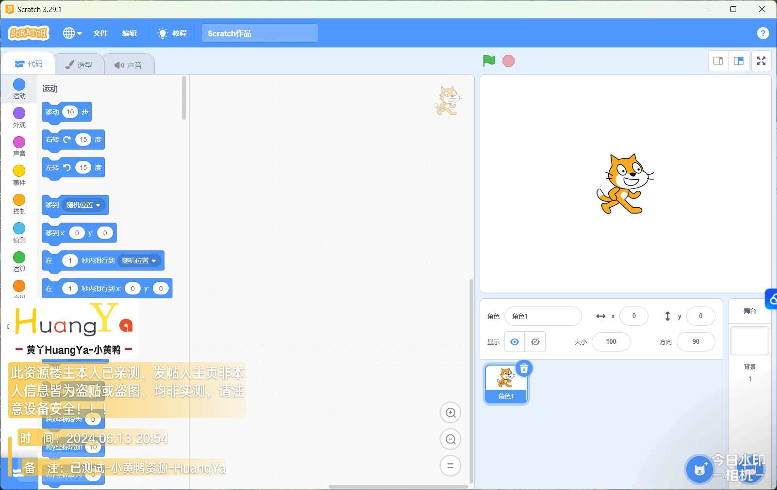Delete sprite 角色1 using trash icon
This screenshot has height=490, width=777.
point(524,369)
